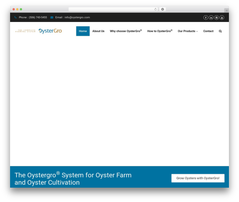Reload the page with the browser refresh icon
239x202 pixels.
point(155,10)
